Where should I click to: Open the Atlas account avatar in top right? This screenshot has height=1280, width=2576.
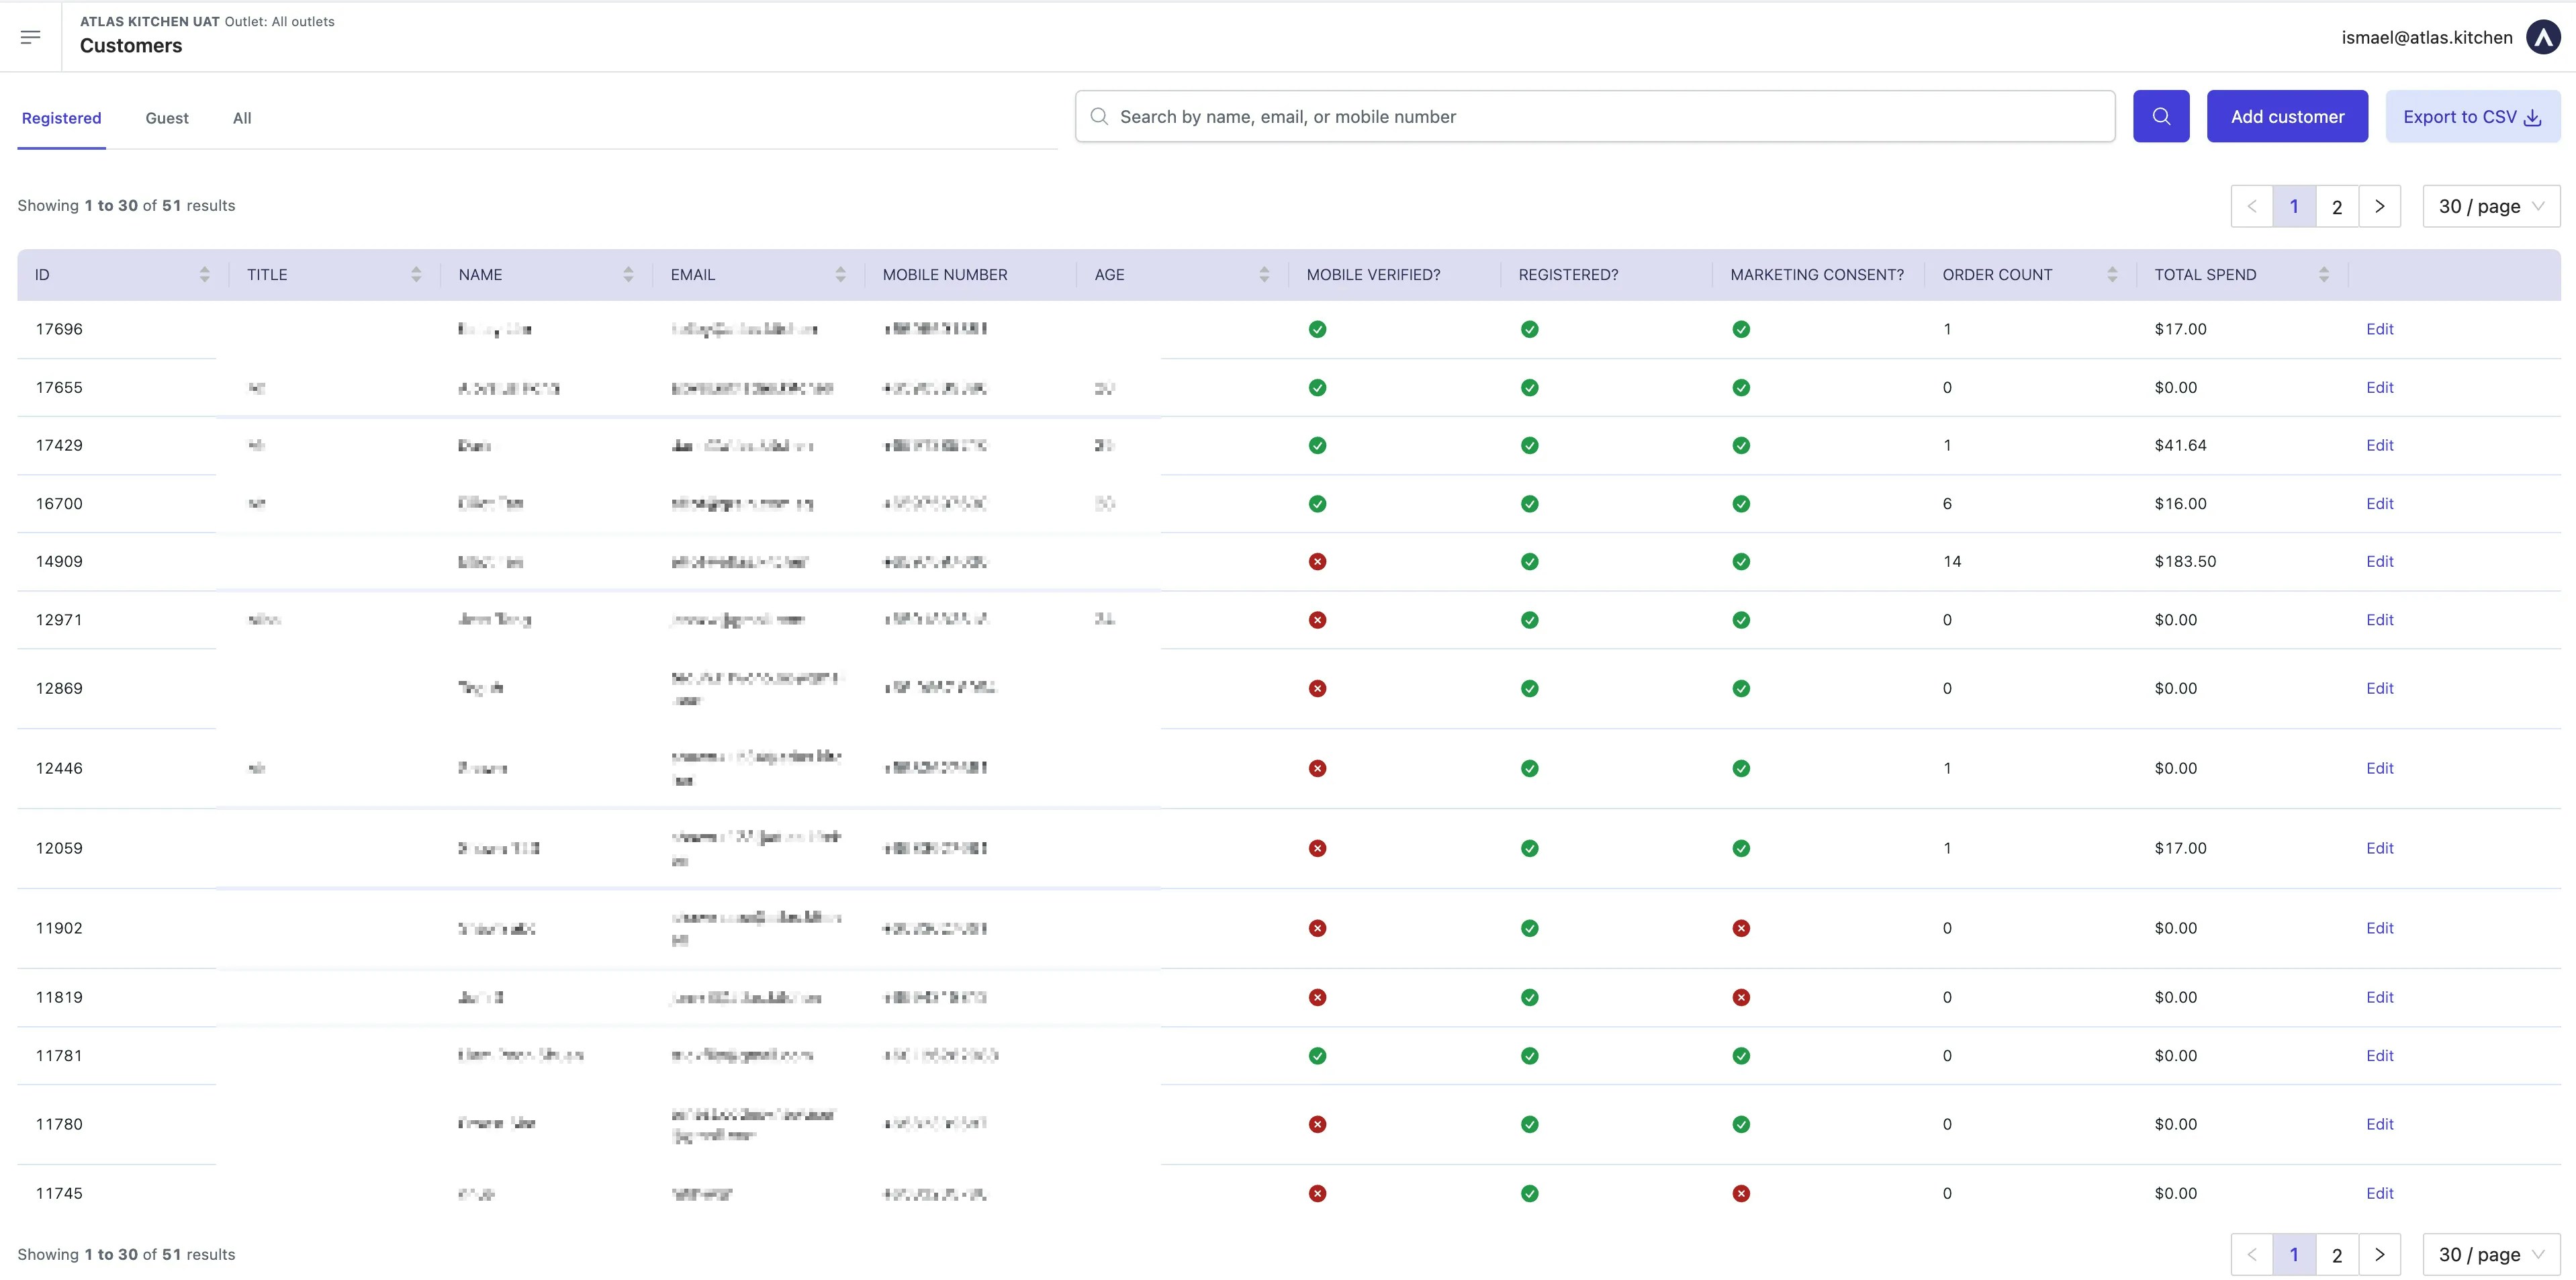click(x=2543, y=37)
